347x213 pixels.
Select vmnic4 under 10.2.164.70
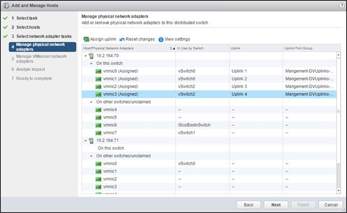[x=110, y=110]
